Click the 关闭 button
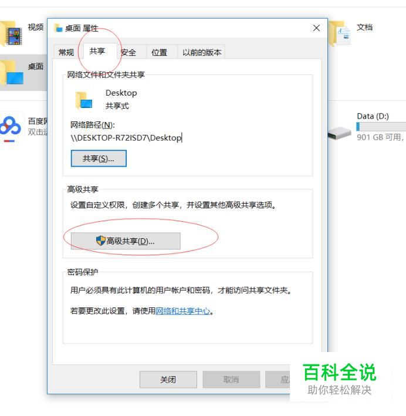The width and height of the screenshot is (406, 416). coord(168,380)
